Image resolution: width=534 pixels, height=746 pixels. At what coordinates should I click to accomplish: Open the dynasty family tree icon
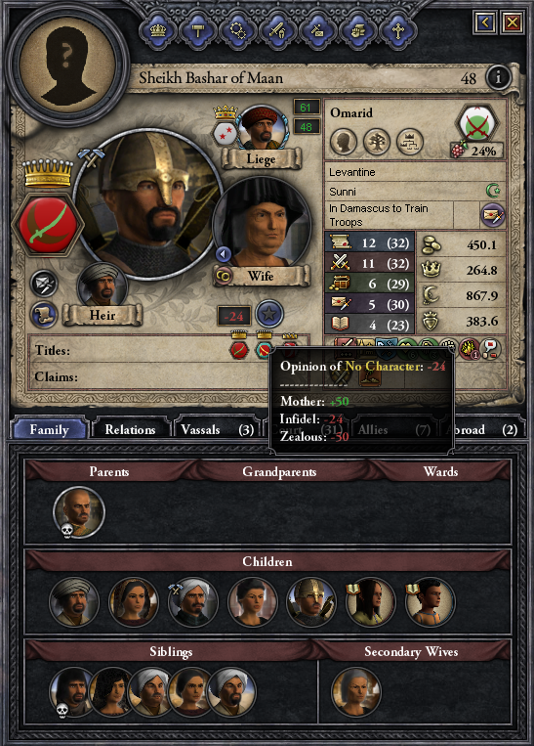tap(377, 142)
